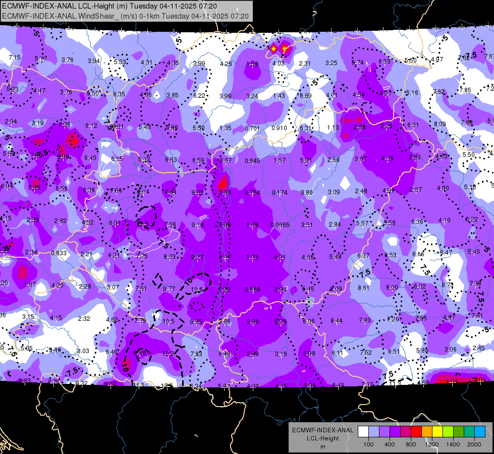Click the 8.61 value label
This screenshot has height=454, width=494.
364,288
